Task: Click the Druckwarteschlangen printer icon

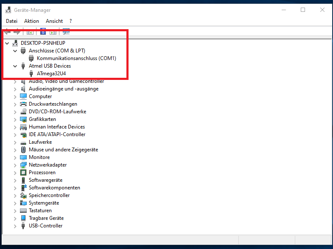Action: click(23, 104)
